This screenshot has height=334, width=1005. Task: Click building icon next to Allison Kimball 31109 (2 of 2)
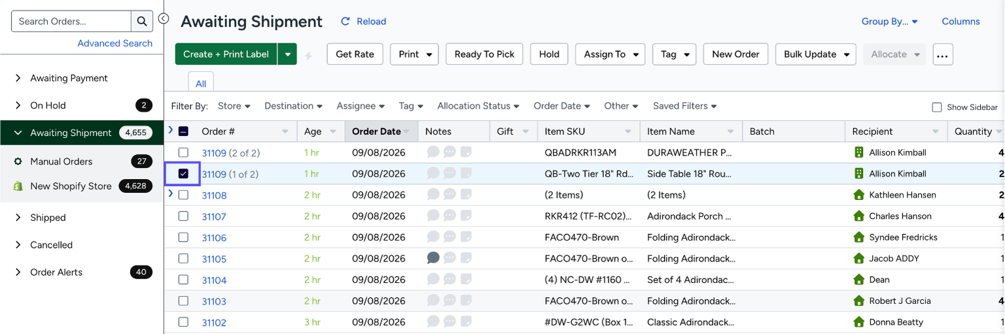point(859,152)
